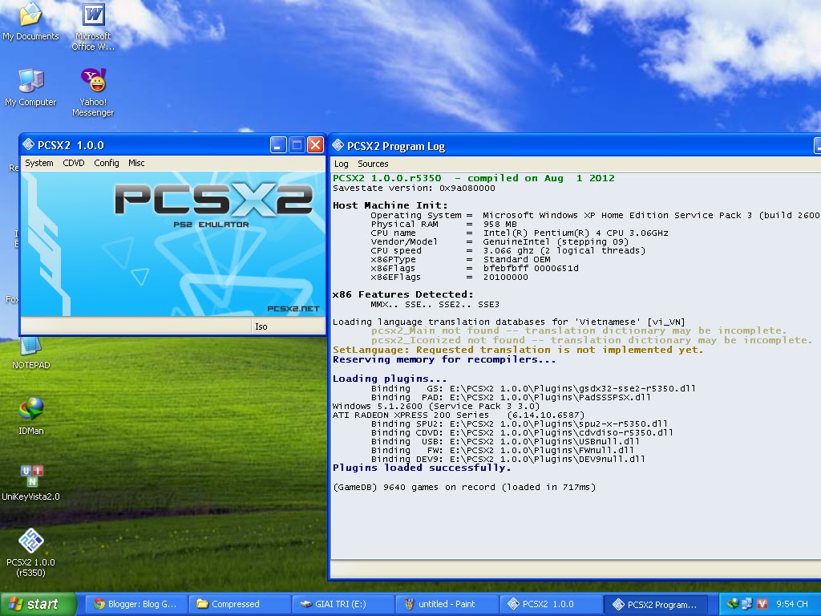Launch Yahoo! Messenger desktop icon
The width and height of the screenshot is (821, 616).
point(93,92)
